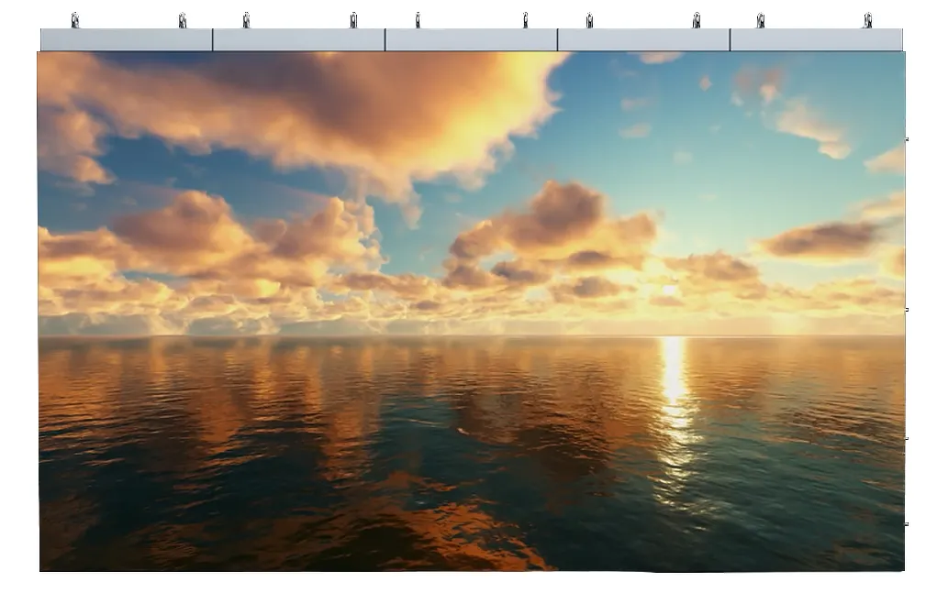Click the large orange cloud at top left

pos(303,110)
